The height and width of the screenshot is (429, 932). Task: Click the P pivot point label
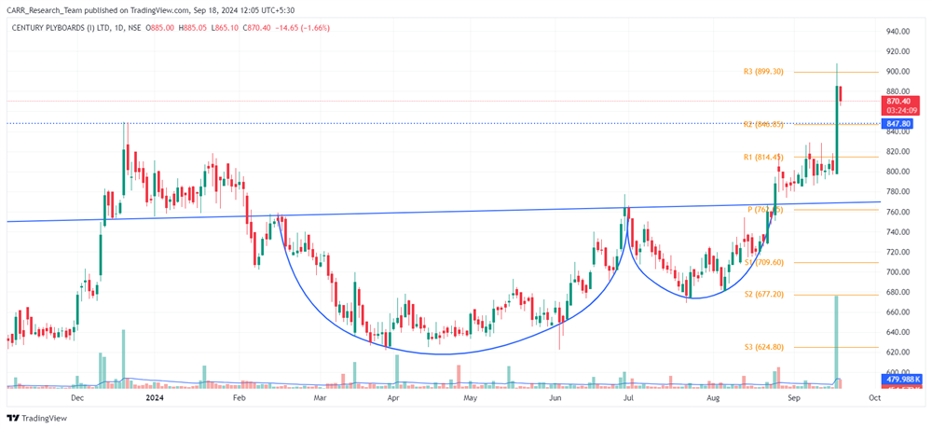click(x=765, y=210)
